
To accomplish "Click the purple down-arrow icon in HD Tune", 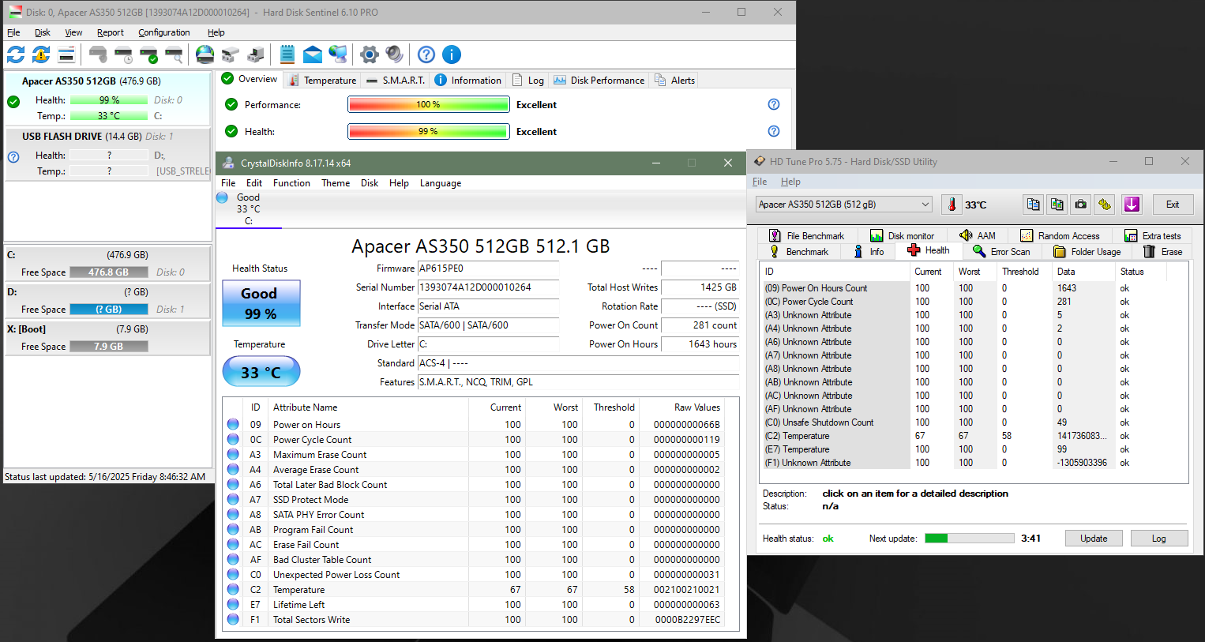I will pos(1132,205).
